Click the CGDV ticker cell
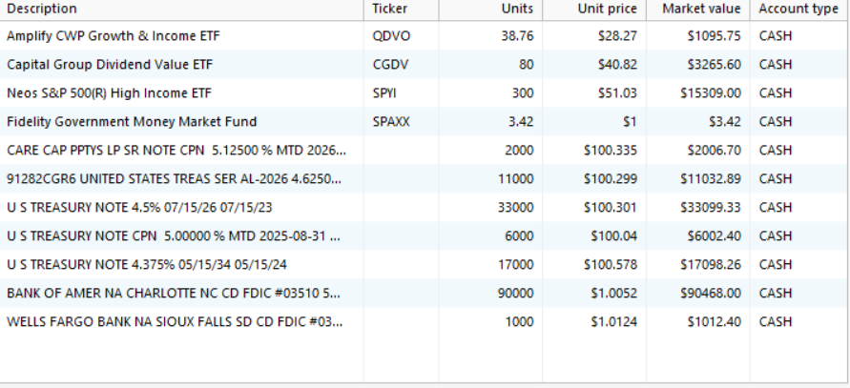The width and height of the screenshot is (850, 388). click(x=390, y=65)
